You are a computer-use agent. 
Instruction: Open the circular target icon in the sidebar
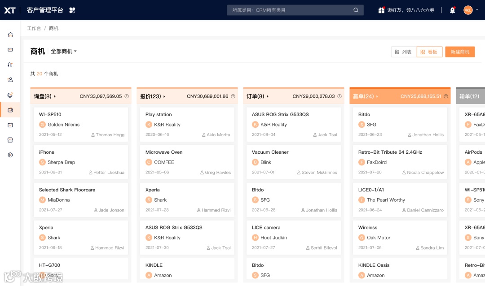(10, 95)
